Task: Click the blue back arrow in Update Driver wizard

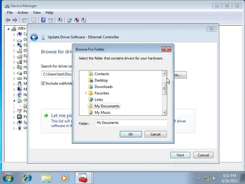Action: 34,37
